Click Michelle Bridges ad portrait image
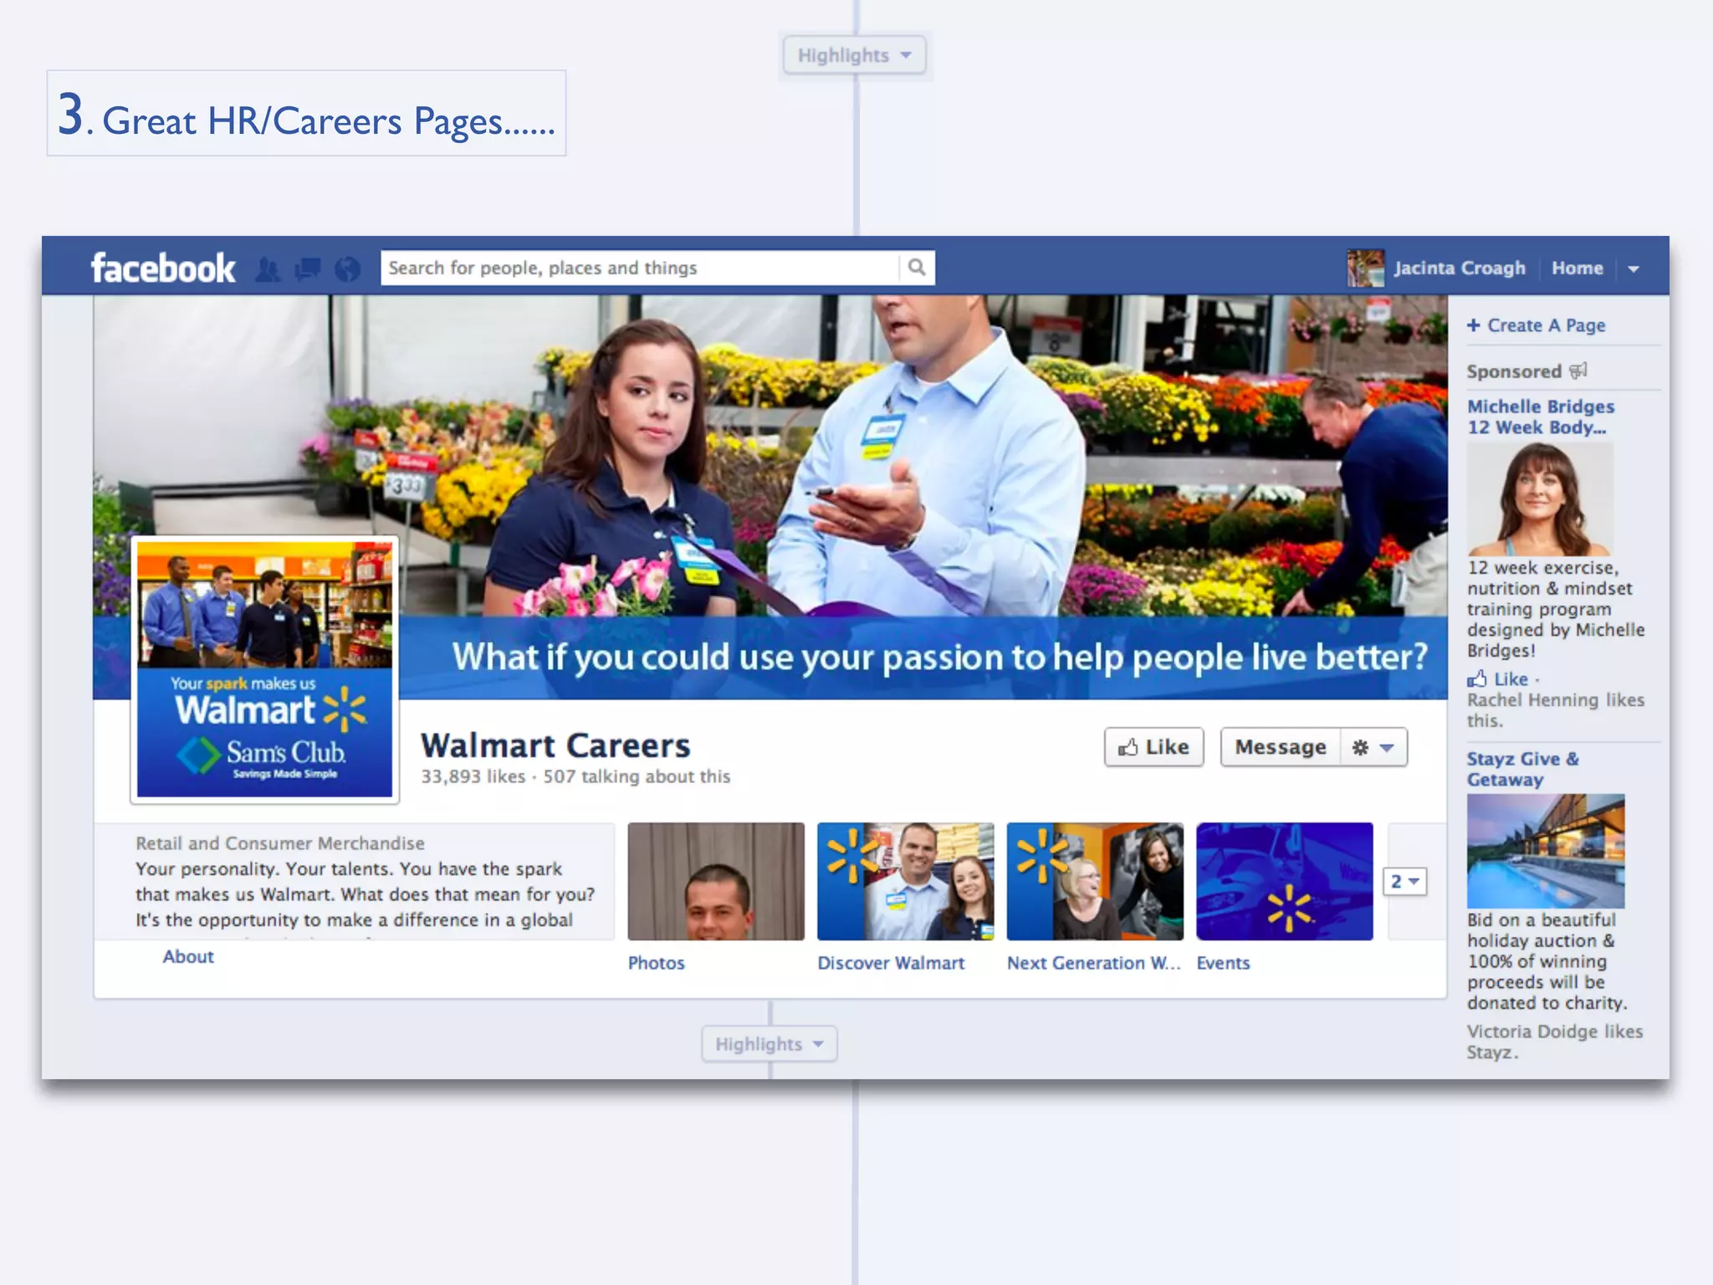Image resolution: width=1713 pixels, height=1285 pixels. coord(1540,499)
